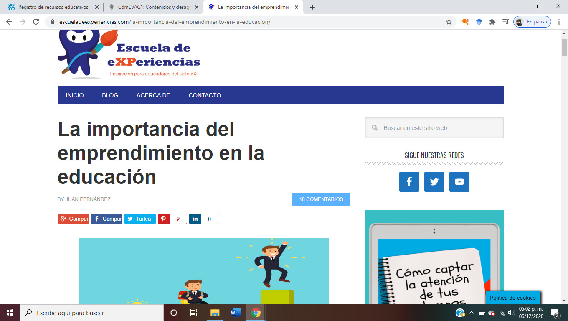The image size is (568, 321).
Task: Open the Twitter profile icon in sidebar
Action: point(434,182)
